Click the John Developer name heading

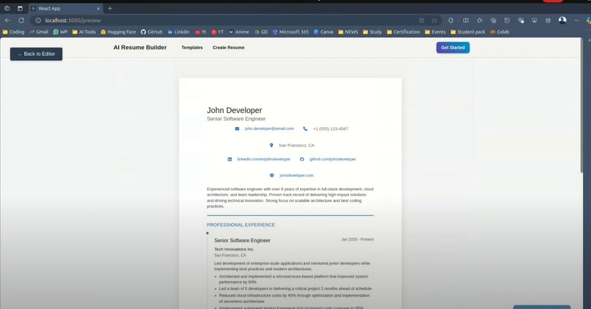coord(234,110)
